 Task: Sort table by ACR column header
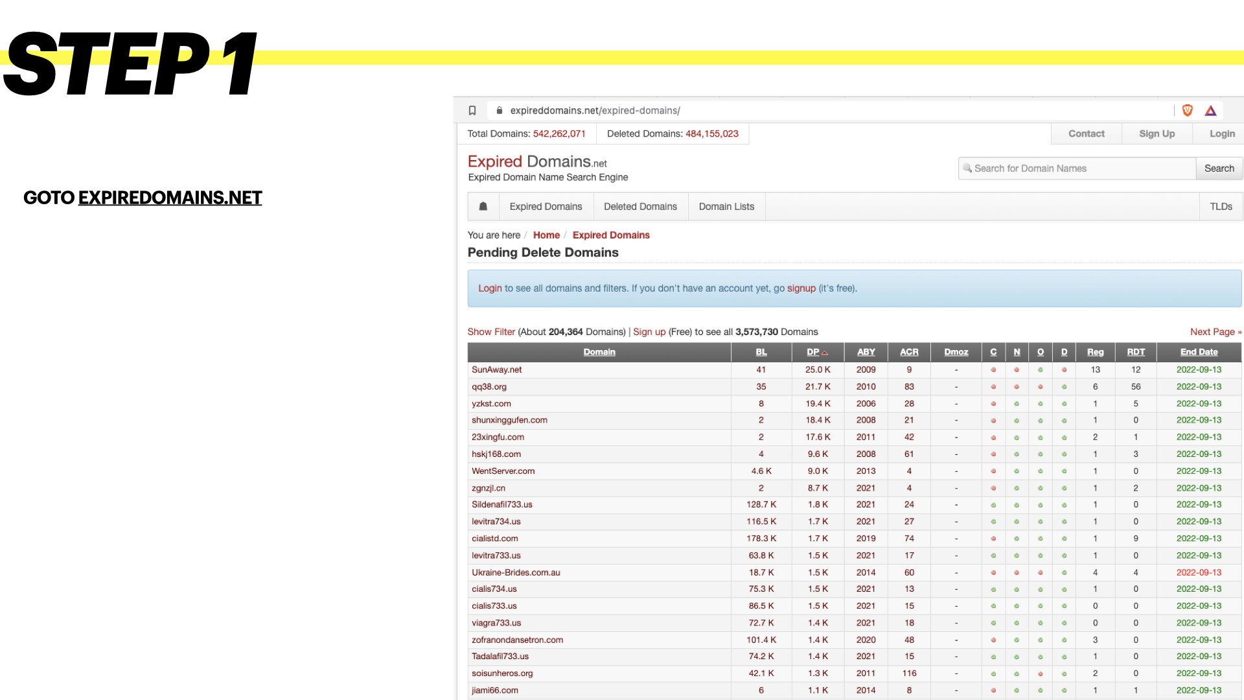[x=909, y=352]
